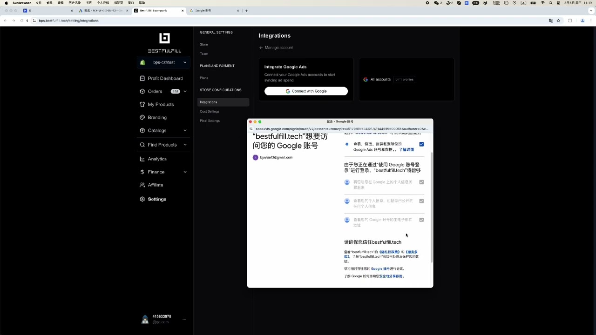This screenshot has height=335, width=596.
Task: Click the Shopify store icon
Action: [143, 62]
